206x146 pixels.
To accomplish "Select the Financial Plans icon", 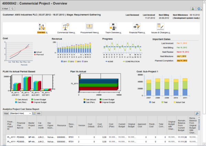I will pyautogui.click(x=137, y=26).
